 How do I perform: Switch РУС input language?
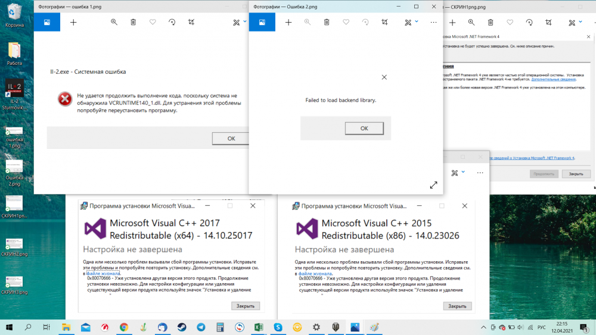coord(542,327)
